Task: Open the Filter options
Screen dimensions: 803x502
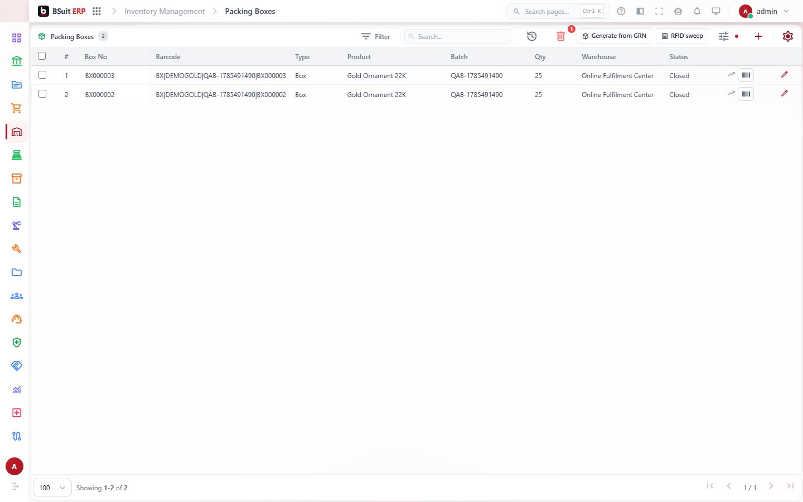Action: [x=376, y=36]
